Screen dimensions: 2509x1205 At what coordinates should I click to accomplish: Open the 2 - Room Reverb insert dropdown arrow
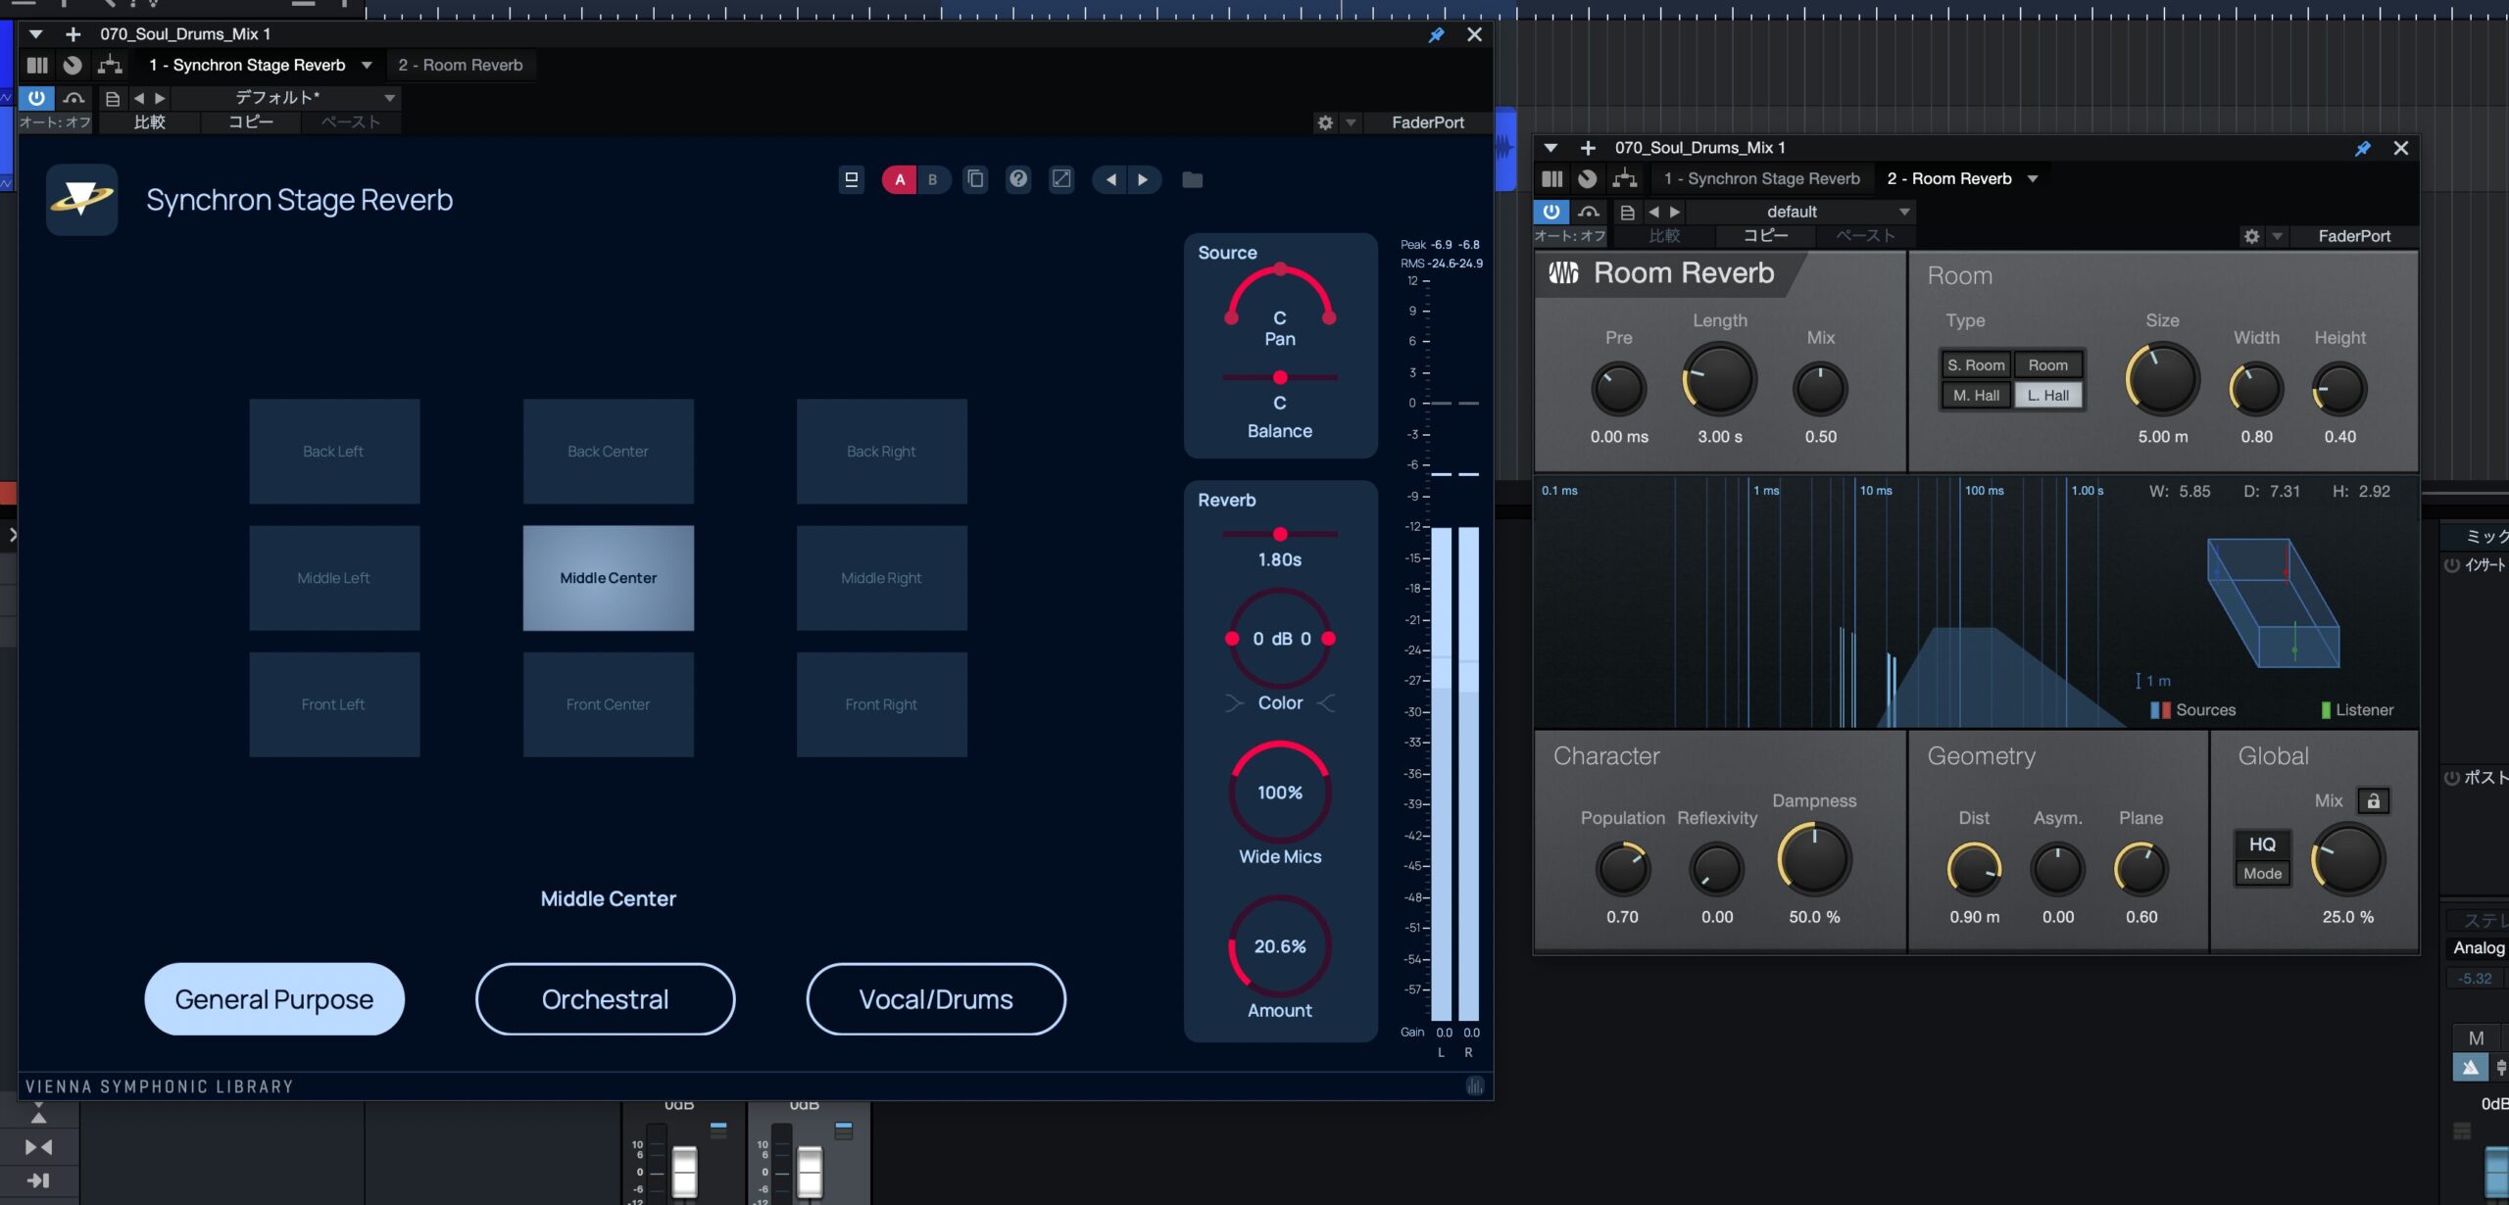2033,179
